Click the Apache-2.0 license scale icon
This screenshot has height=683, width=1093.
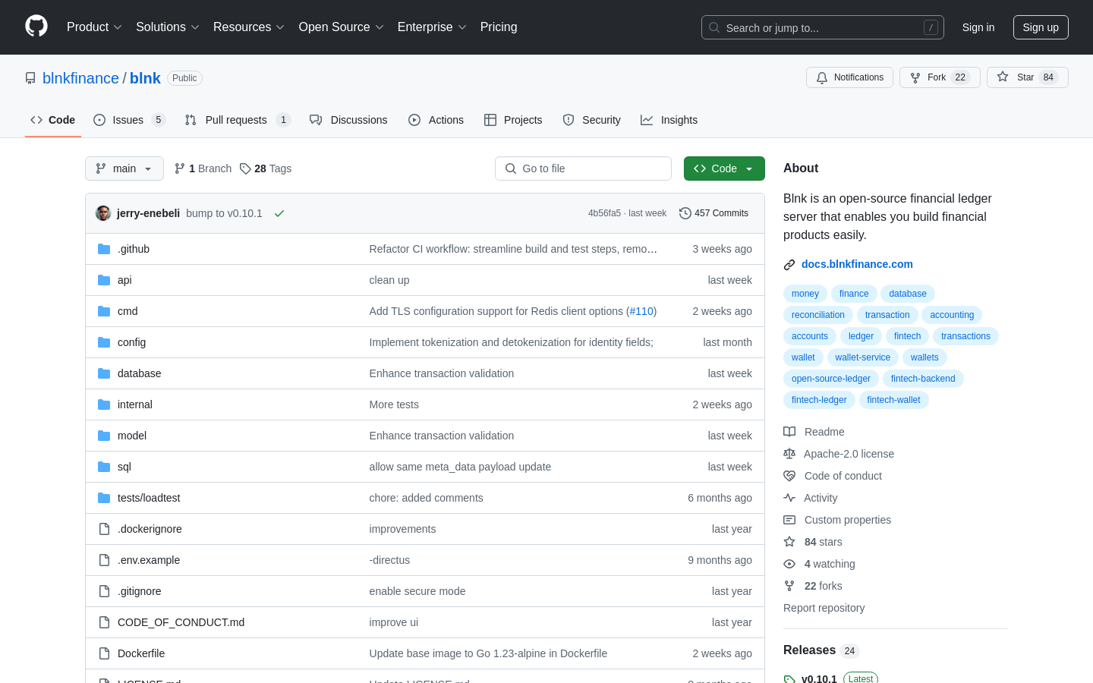pyautogui.click(x=789, y=454)
